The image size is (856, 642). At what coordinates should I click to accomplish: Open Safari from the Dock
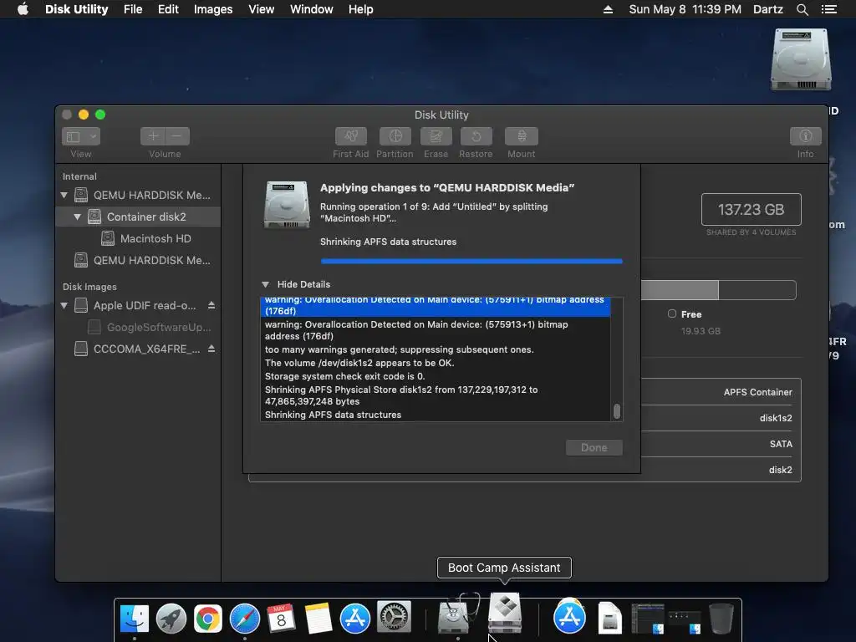245,619
